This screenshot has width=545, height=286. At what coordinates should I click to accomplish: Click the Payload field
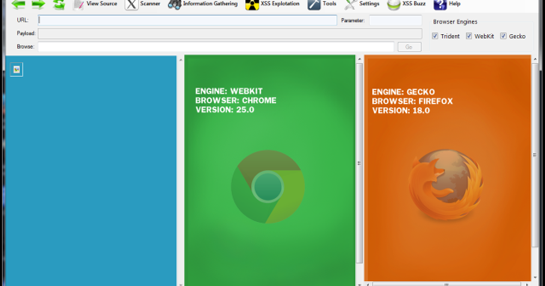point(230,34)
